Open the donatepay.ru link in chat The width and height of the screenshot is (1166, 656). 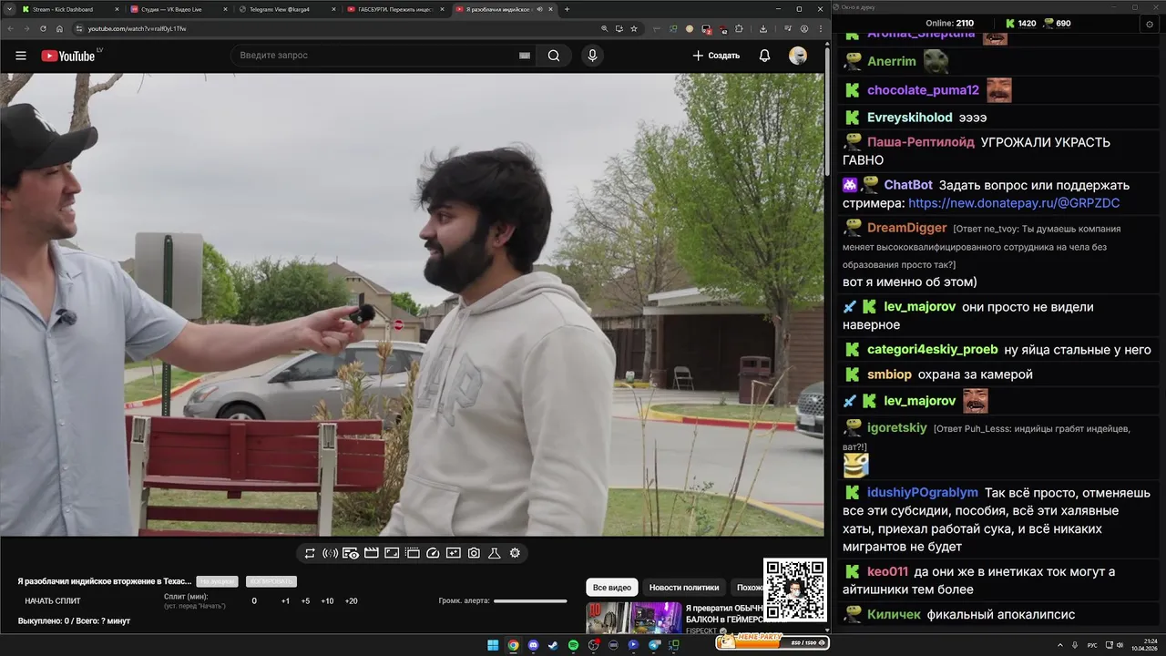point(1014,203)
